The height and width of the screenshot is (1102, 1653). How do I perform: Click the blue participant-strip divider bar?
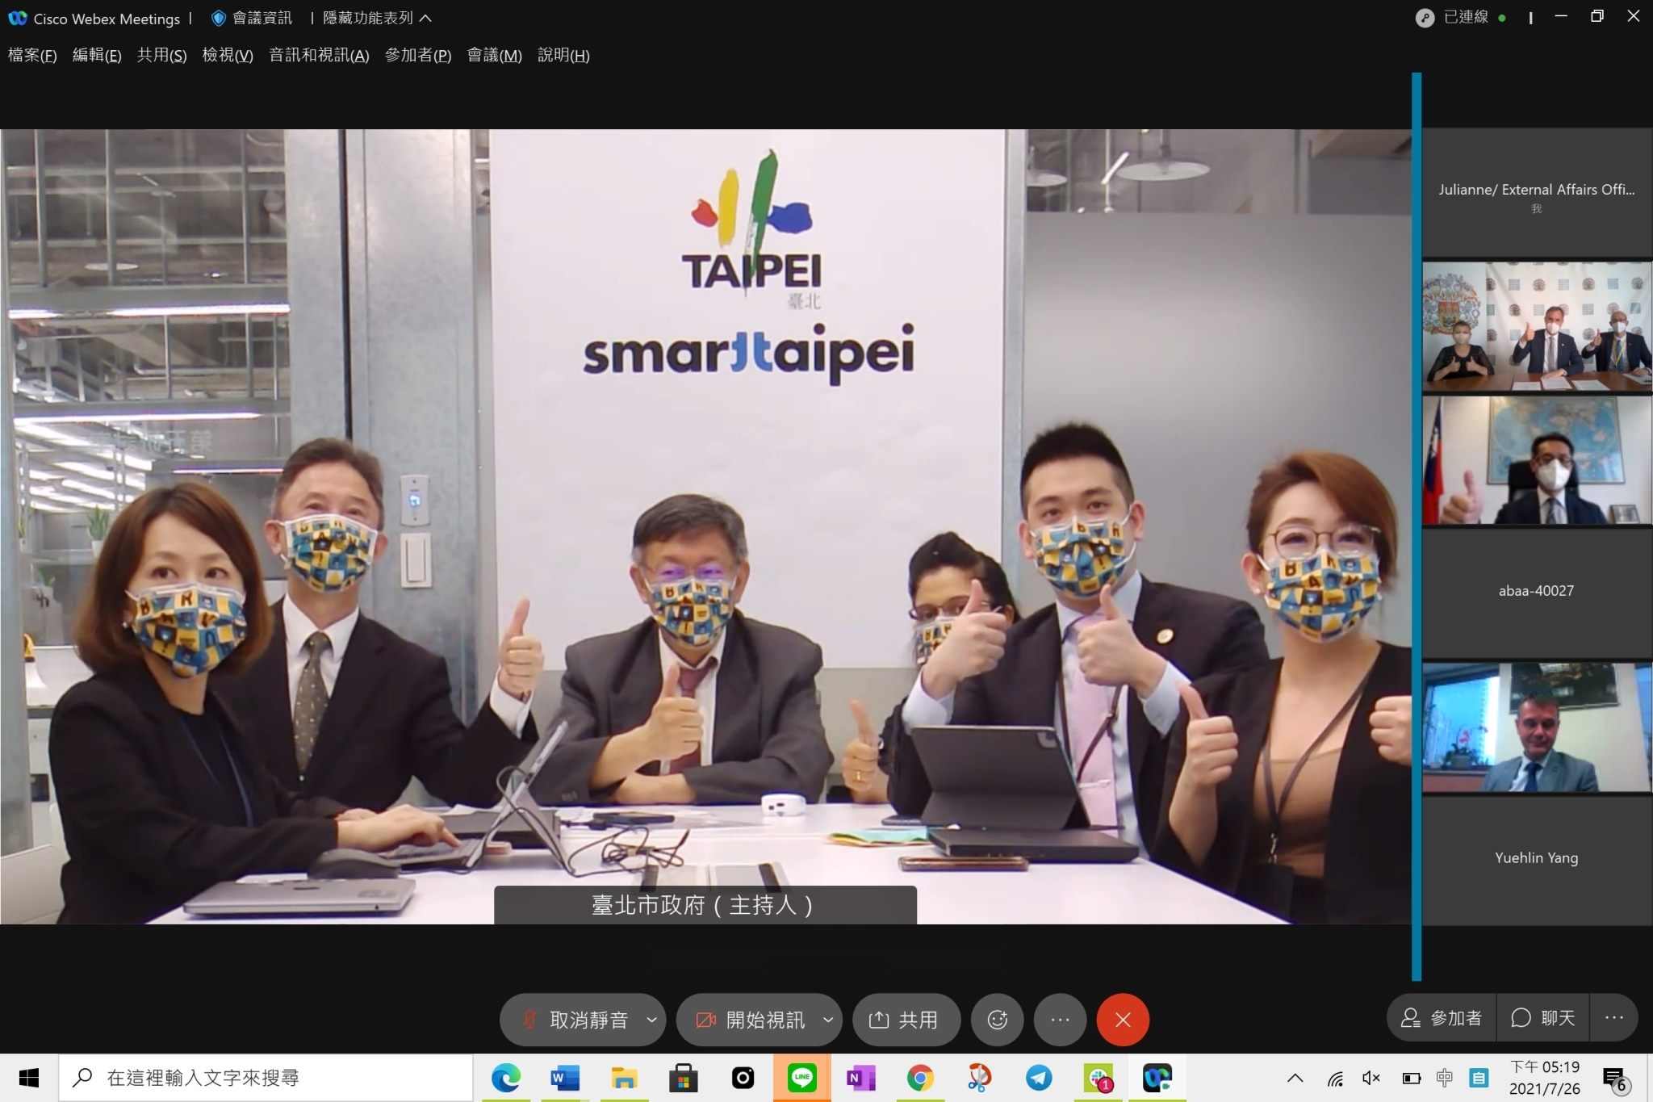pos(1417,526)
